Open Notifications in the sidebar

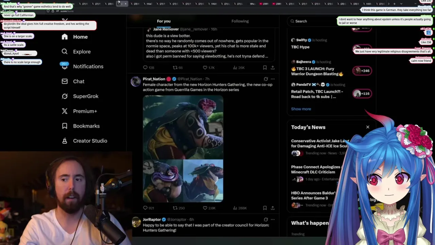pyautogui.click(x=88, y=66)
